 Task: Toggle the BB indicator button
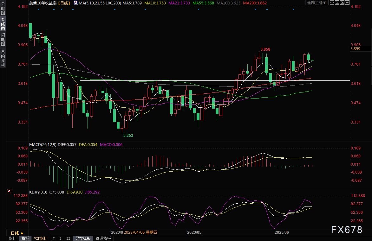pos(69,238)
